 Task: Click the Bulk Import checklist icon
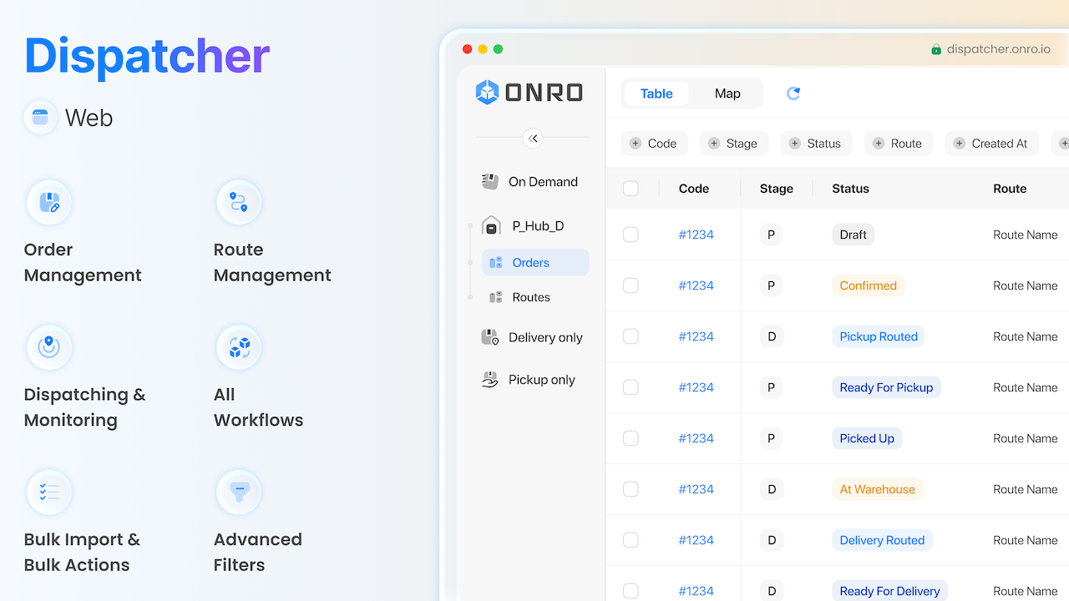tap(49, 492)
